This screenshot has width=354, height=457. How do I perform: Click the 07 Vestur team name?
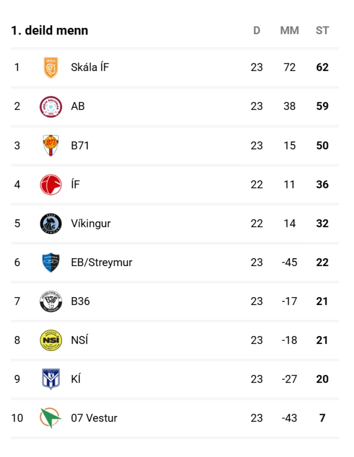94,418
